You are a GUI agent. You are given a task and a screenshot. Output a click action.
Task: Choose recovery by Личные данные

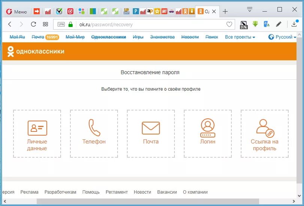click(37, 134)
